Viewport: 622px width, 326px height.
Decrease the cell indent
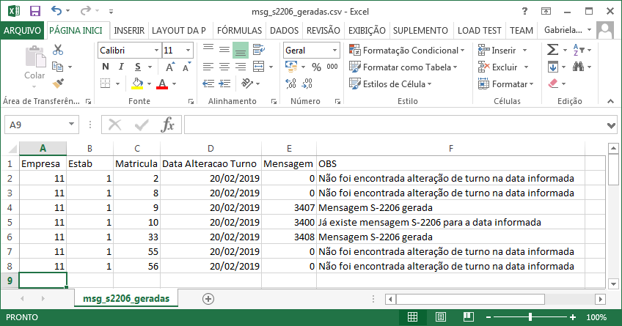click(208, 84)
